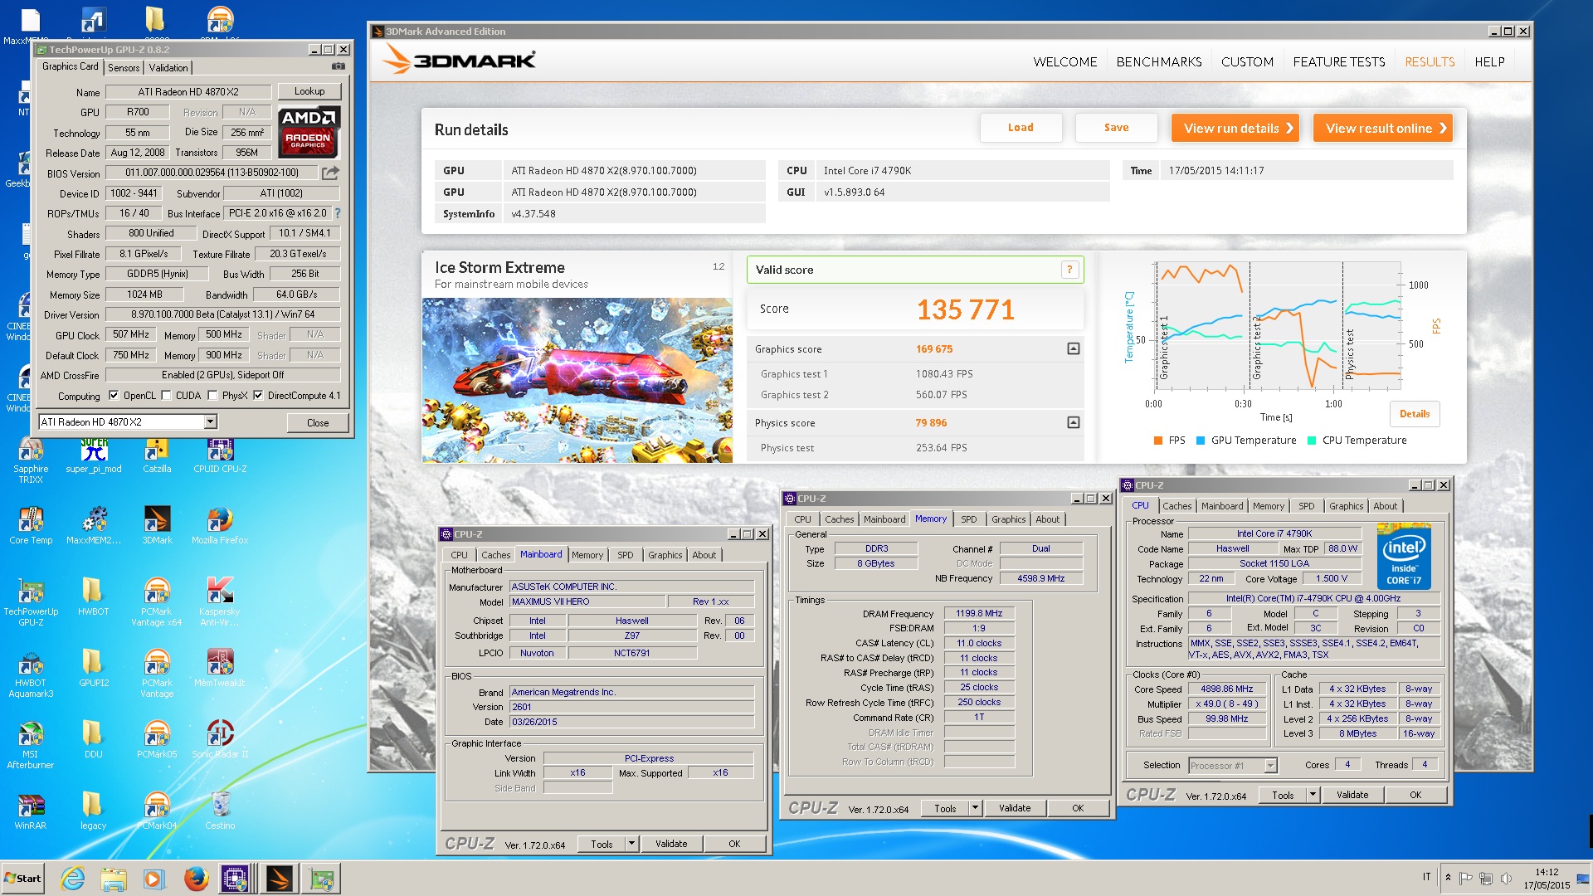
Task: Click the Lookup button in GPU-Z
Action: [309, 91]
